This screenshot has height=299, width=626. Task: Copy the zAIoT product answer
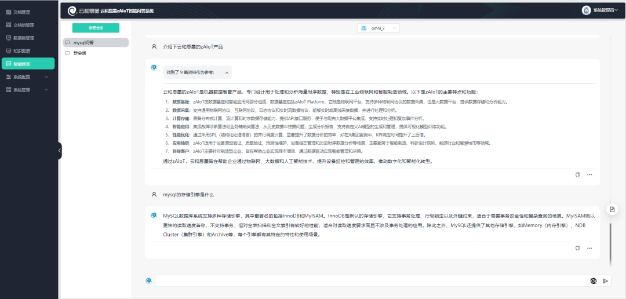pyautogui.click(x=577, y=174)
